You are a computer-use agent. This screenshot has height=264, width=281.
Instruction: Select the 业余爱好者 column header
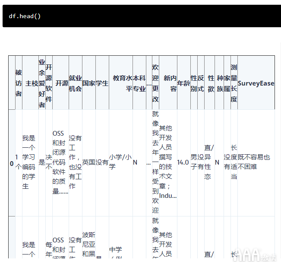tap(42, 83)
